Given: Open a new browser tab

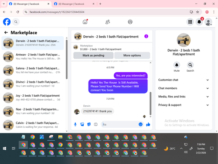Looking at the screenshot, I should pyautogui.click(x=100, y=4).
